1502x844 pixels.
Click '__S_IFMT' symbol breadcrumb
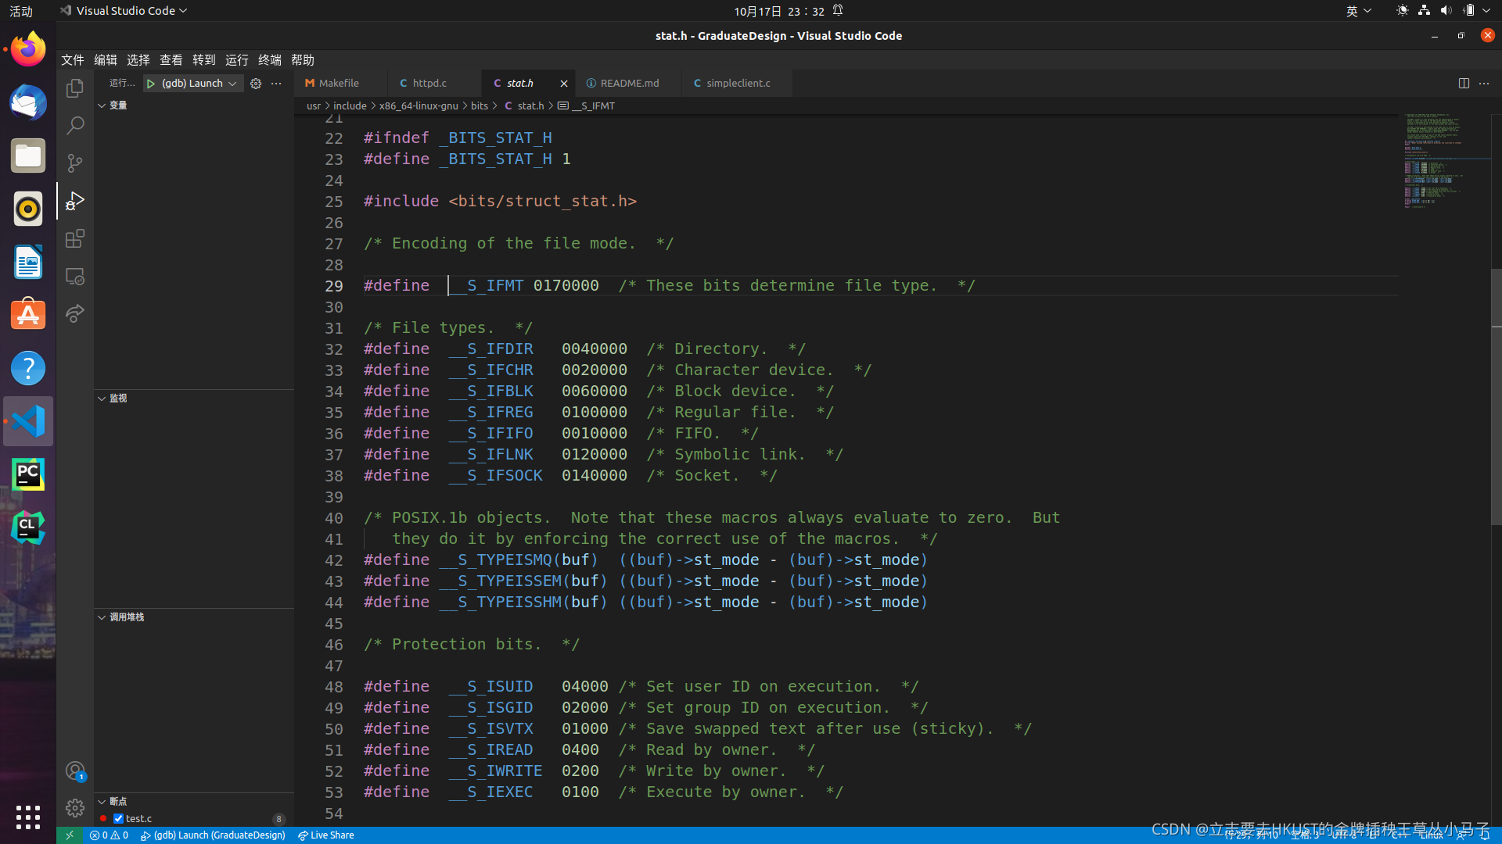click(x=587, y=106)
